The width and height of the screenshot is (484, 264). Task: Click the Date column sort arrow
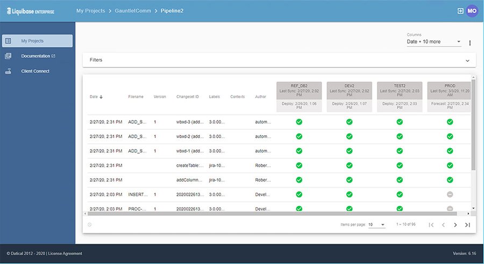click(x=101, y=97)
